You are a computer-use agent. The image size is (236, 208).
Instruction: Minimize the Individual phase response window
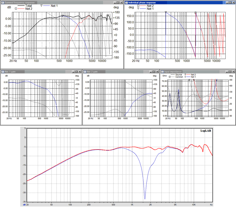[227, 3]
